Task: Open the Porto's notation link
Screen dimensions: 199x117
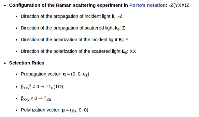Action: pos(148,5)
